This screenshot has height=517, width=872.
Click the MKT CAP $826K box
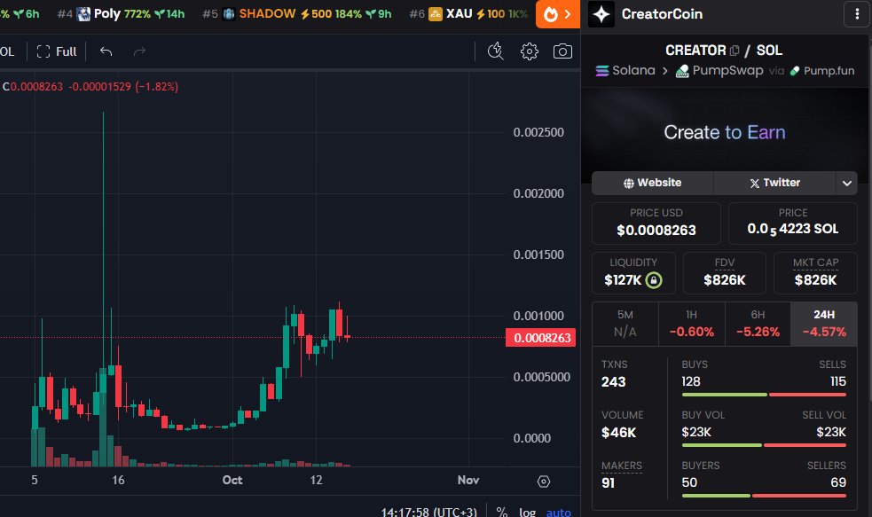(815, 273)
